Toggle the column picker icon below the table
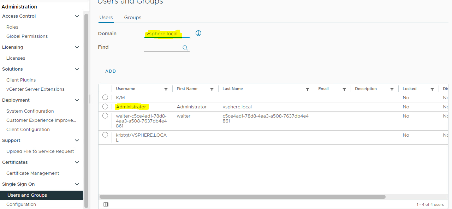452x209 pixels. pos(106,204)
